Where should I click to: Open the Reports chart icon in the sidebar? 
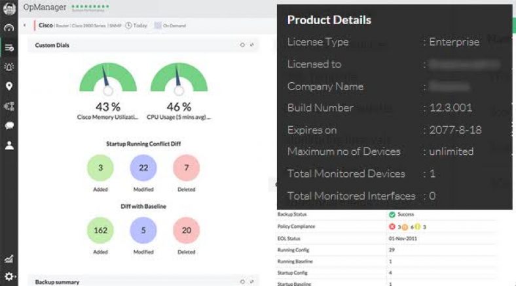pyautogui.click(x=9, y=259)
